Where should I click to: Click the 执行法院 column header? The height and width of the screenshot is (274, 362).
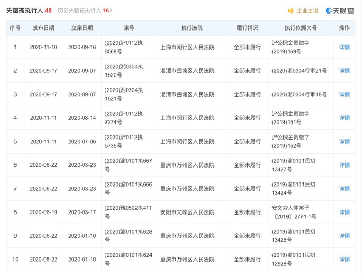pos(192,28)
